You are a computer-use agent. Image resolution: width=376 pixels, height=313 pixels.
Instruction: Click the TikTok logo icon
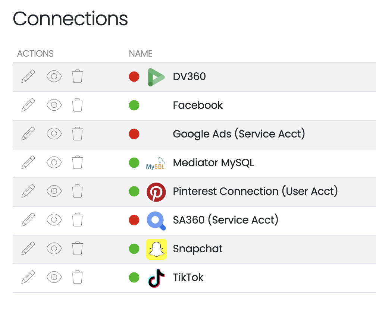pos(156,278)
